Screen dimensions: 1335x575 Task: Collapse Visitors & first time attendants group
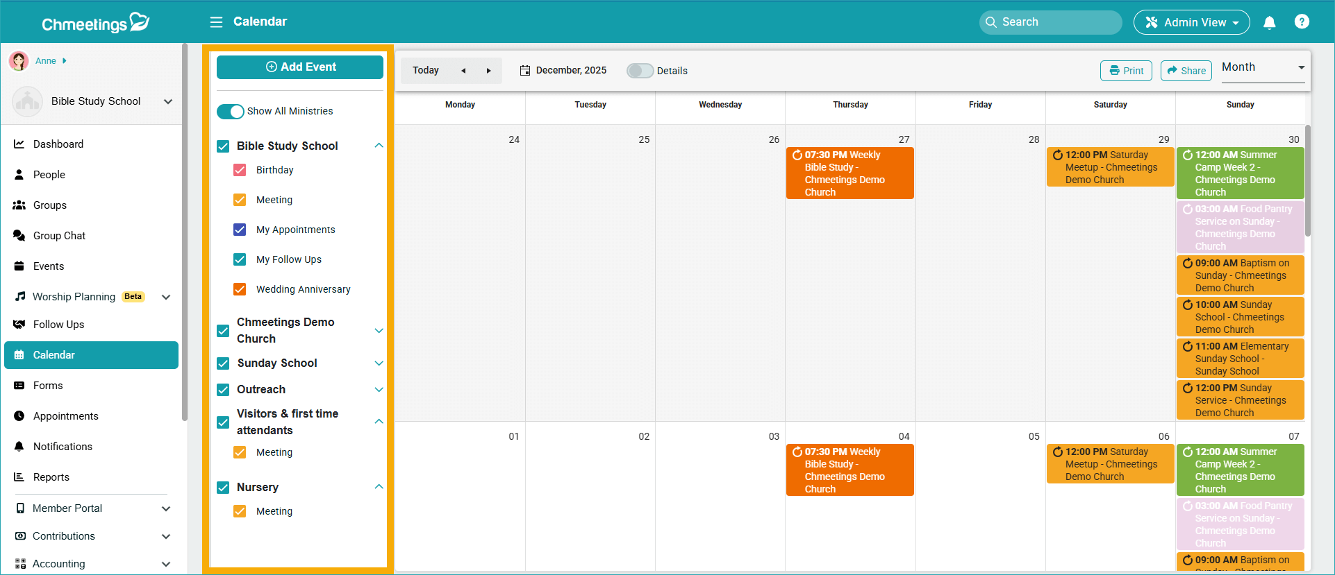pyautogui.click(x=379, y=422)
